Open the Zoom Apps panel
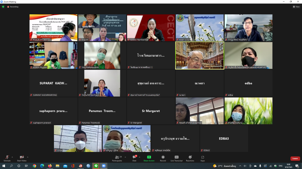 point(203,158)
